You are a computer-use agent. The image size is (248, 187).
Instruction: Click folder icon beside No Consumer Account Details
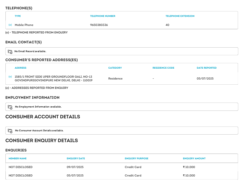pos(10,131)
